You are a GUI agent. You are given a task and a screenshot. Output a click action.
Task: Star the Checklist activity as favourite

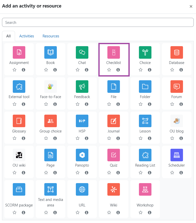tap(109, 70)
